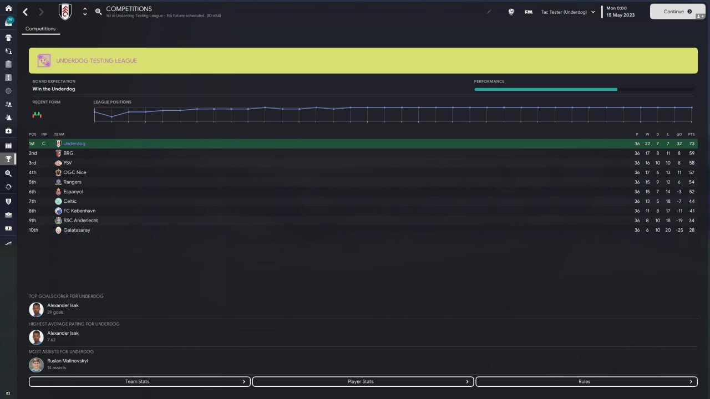Click the Performance progress bar
Viewport: 710px width, 399px height.
click(584, 89)
